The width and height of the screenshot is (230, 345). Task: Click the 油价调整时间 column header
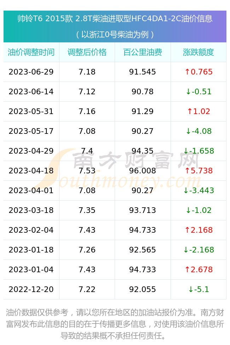coord(31,52)
